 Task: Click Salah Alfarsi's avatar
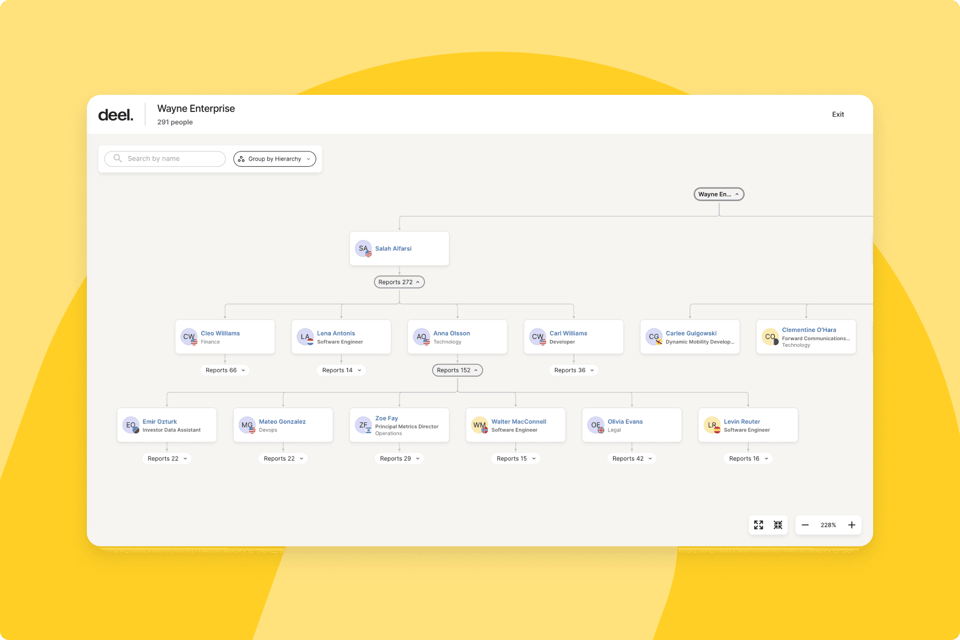pos(363,249)
